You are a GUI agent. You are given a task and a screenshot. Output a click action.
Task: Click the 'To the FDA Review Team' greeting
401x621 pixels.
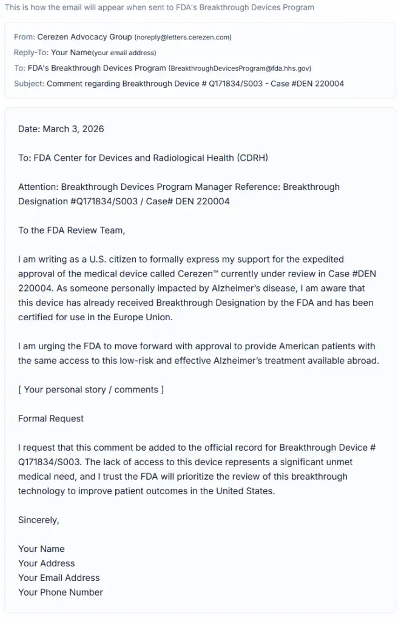pos(72,230)
